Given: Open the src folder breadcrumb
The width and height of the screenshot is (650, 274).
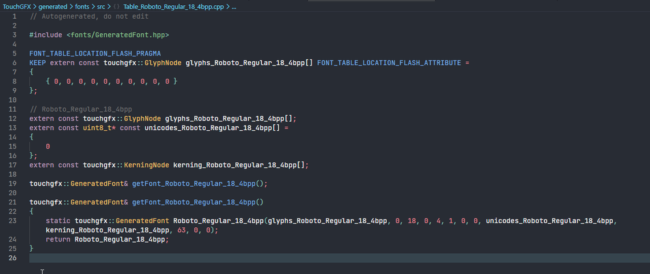Looking at the screenshot, I should (x=101, y=7).
